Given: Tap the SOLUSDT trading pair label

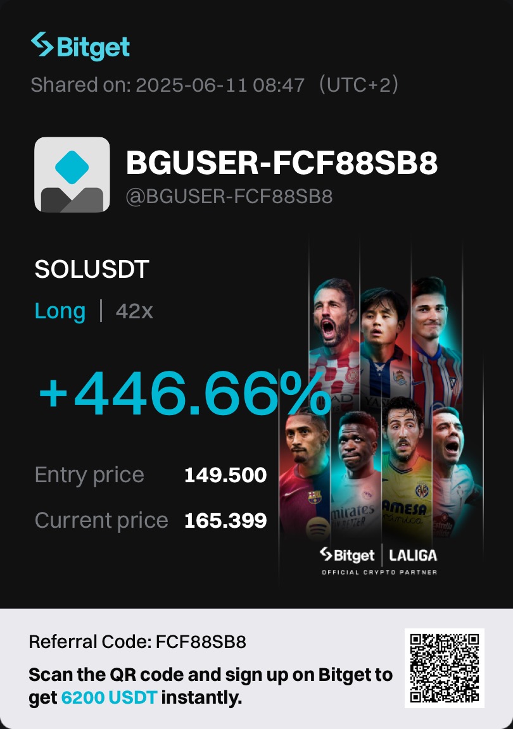Looking at the screenshot, I should click(92, 269).
